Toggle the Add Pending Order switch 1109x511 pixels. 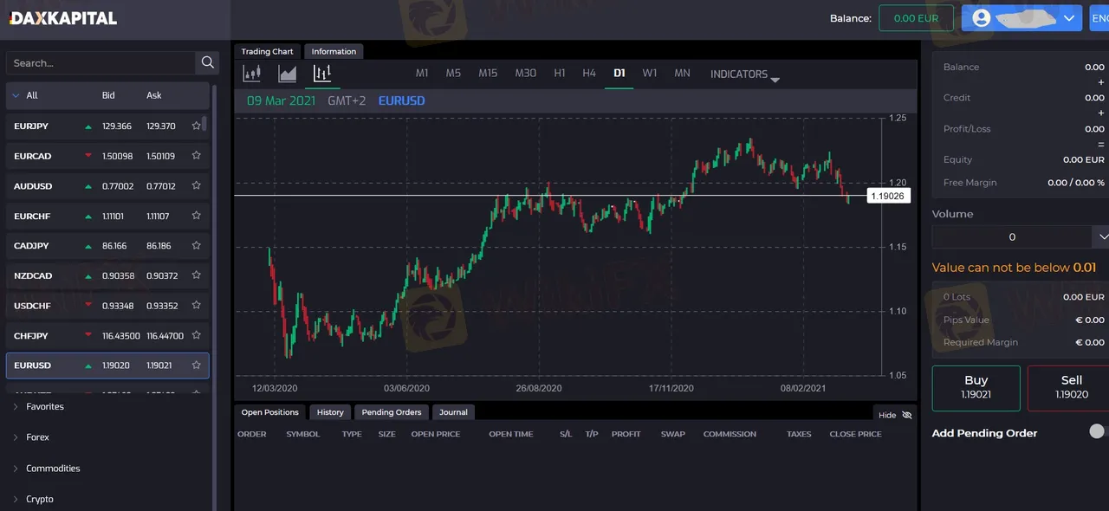point(1099,431)
